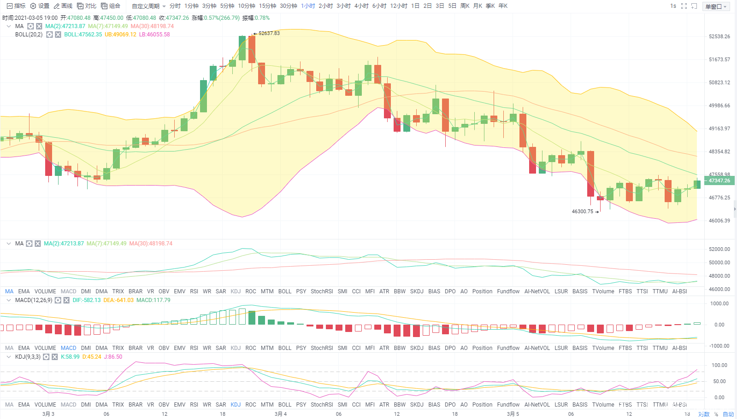Open KDJ(9,3,3) settings gear
This screenshot has height=419, width=737.
(x=46, y=357)
